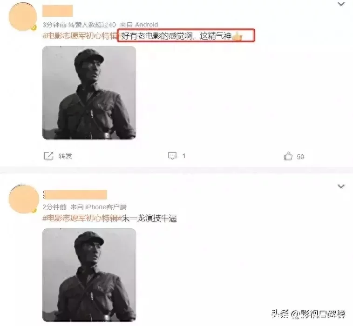The image size is (353, 326).
Task: Click the like count 50
Action: (300, 157)
